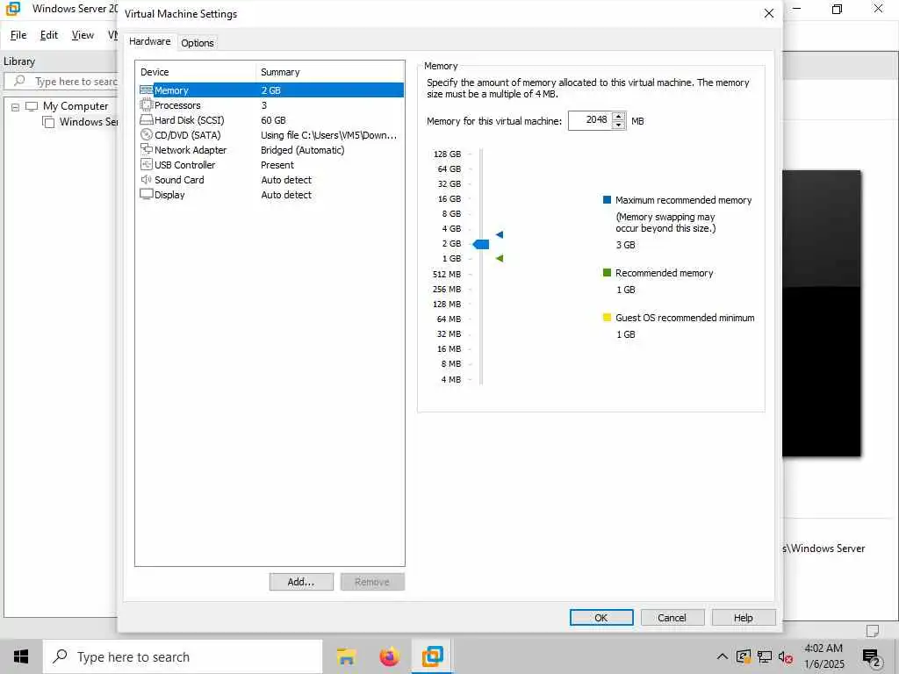
Task: Click the 16 GB slider label
Action: (449, 199)
